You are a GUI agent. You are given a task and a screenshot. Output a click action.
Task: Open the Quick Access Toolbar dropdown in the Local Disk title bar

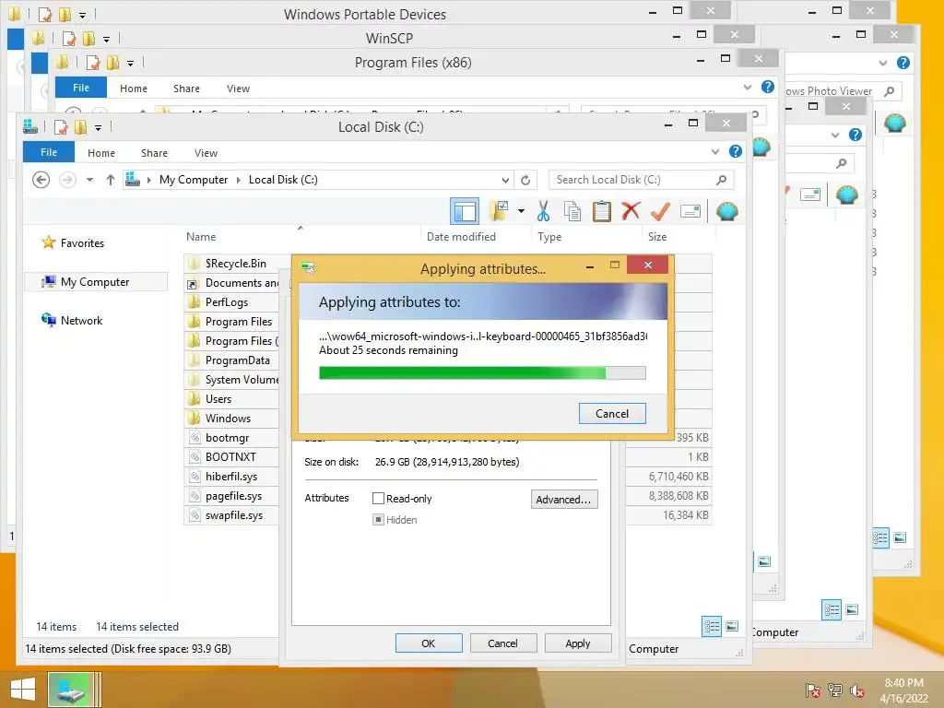(98, 127)
